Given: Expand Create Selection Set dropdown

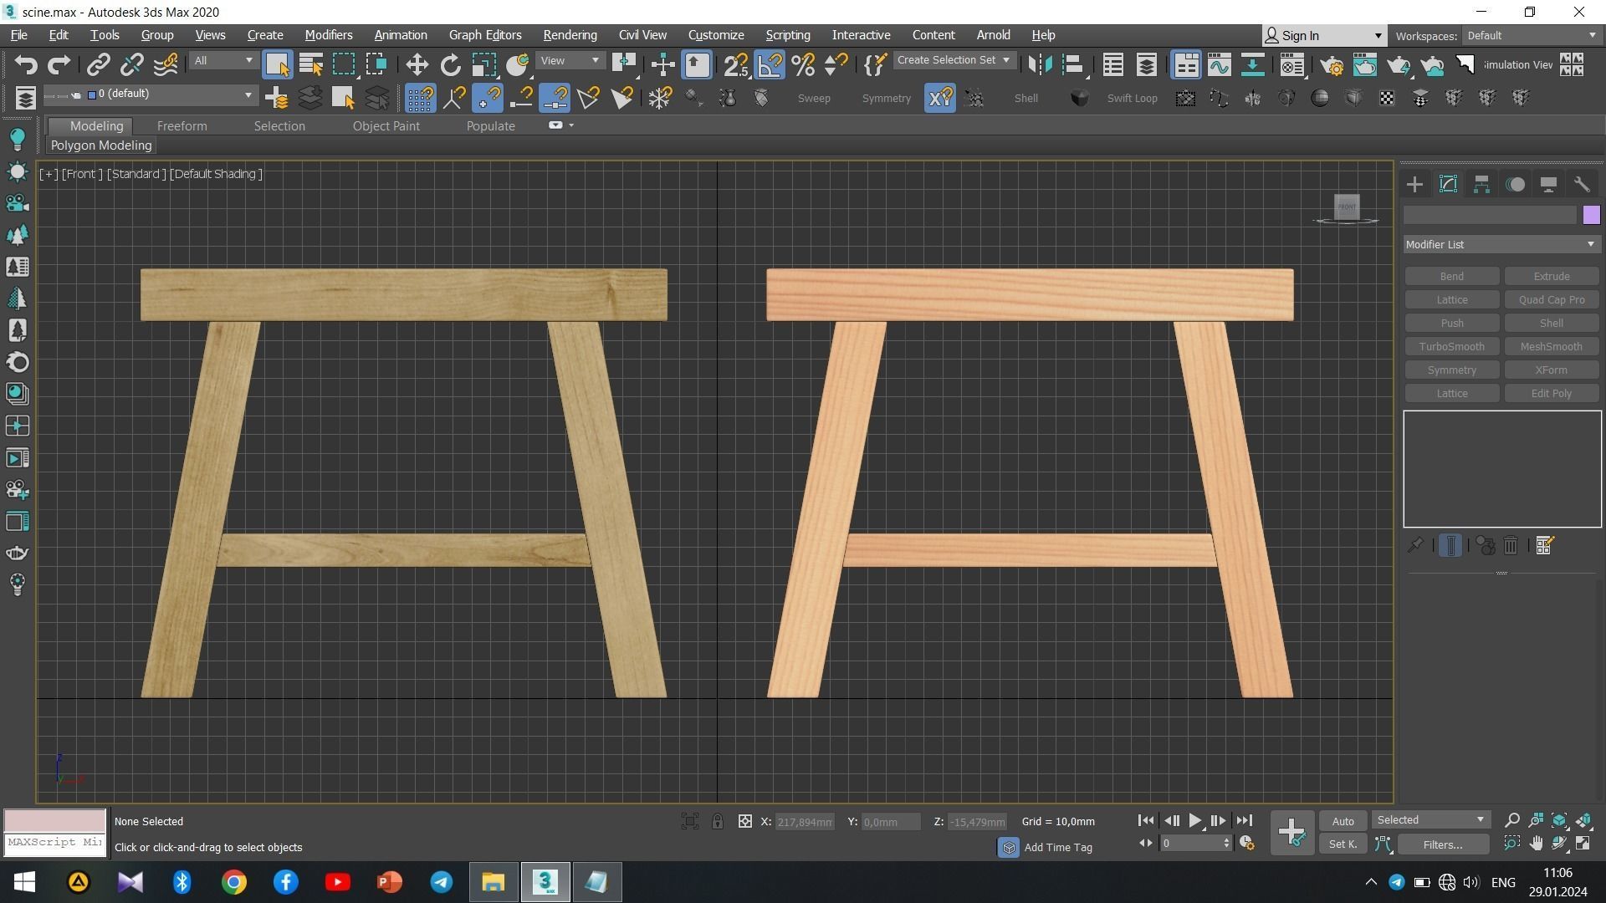Looking at the screenshot, I should pos(954,60).
